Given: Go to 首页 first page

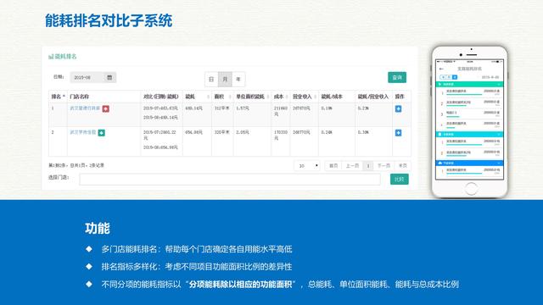Looking at the screenshot, I should (333, 166).
